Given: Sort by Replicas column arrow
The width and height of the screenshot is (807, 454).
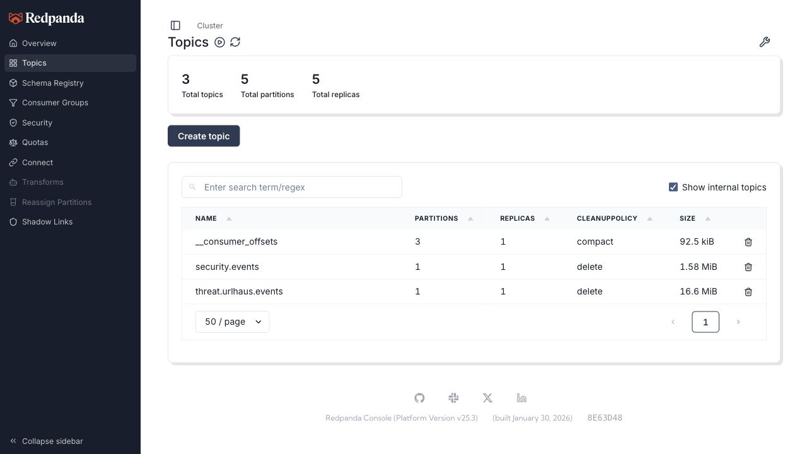Looking at the screenshot, I should pos(547,219).
